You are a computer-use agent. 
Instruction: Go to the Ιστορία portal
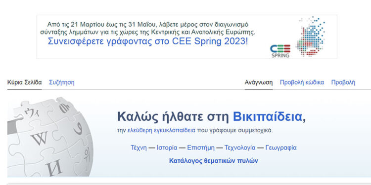[x=167, y=148]
